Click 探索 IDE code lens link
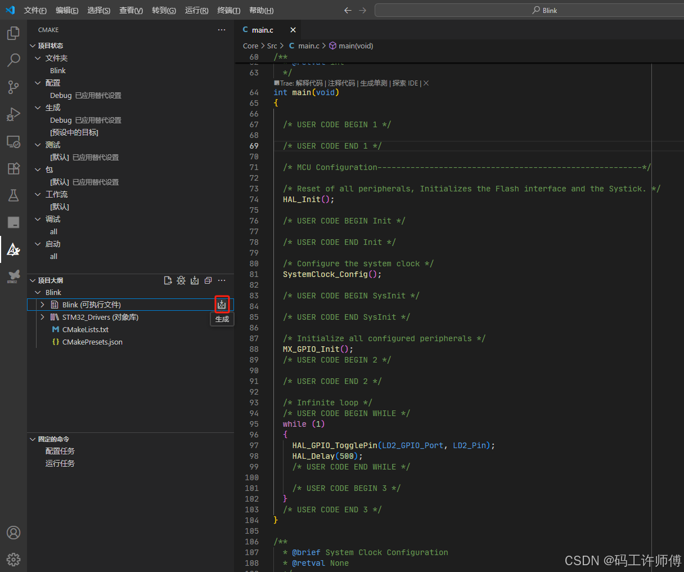Screen dimensions: 684x572 (x=405, y=83)
